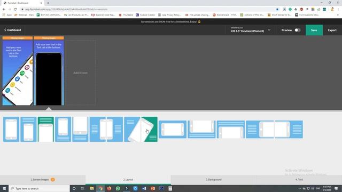Open the Thunkable bookmark

(126, 15)
